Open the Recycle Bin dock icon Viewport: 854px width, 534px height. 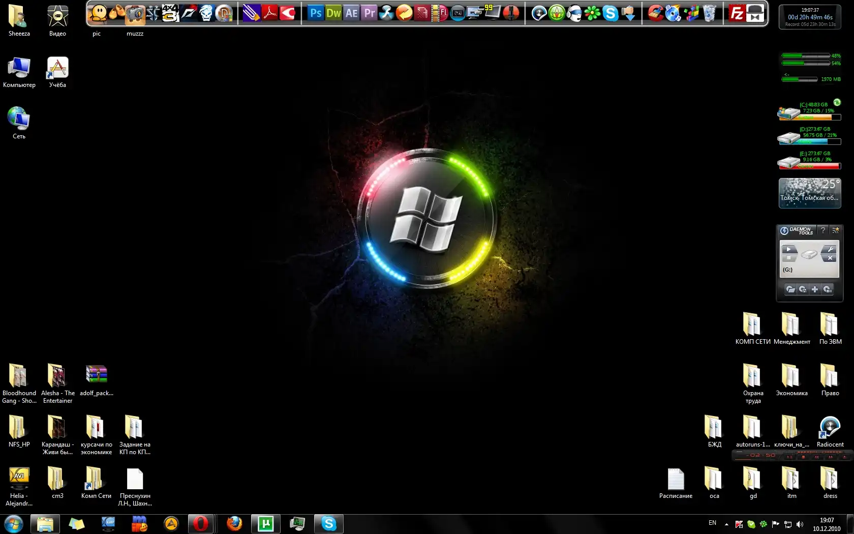click(710, 13)
